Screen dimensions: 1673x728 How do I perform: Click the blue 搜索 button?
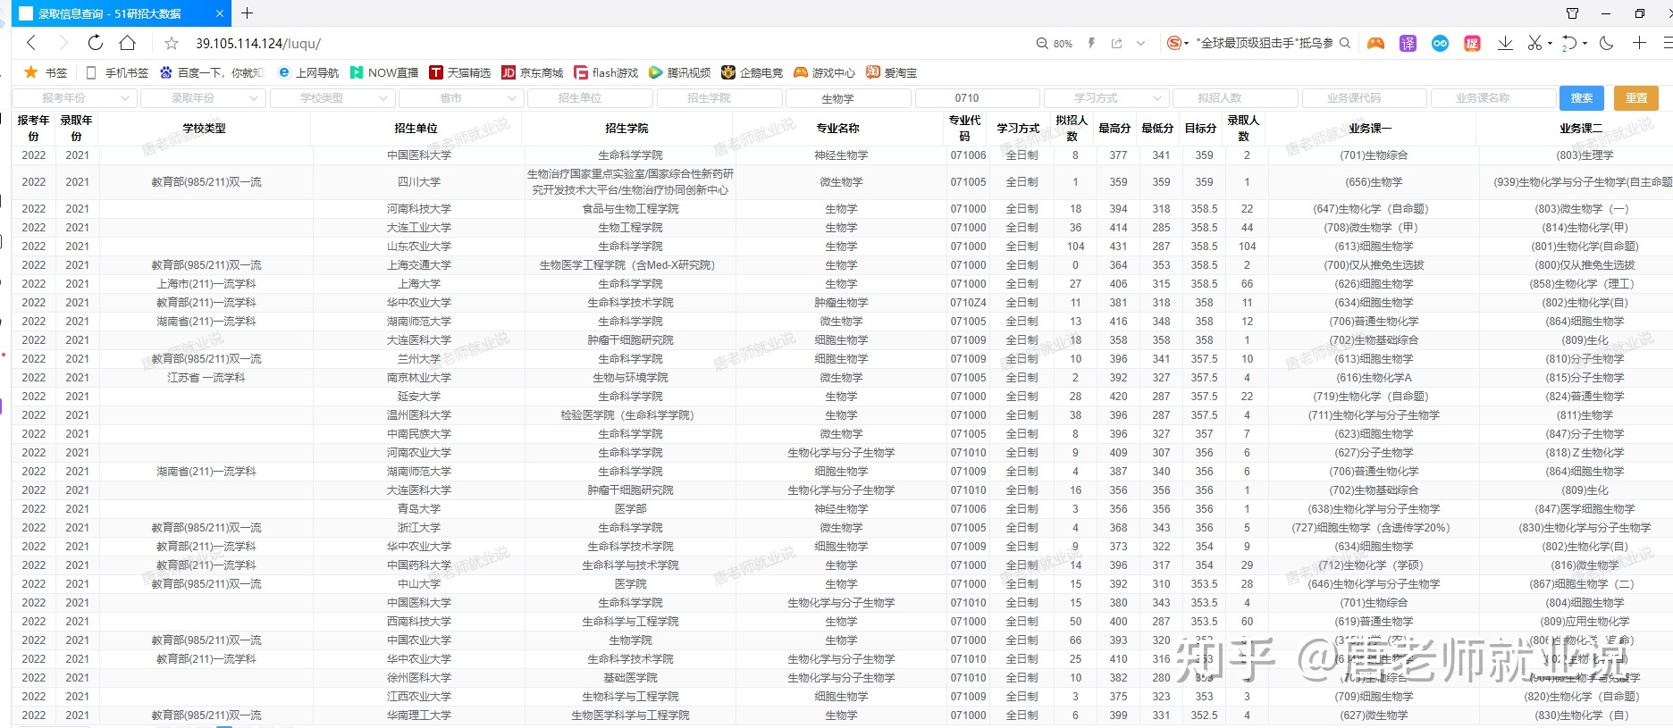(1581, 98)
